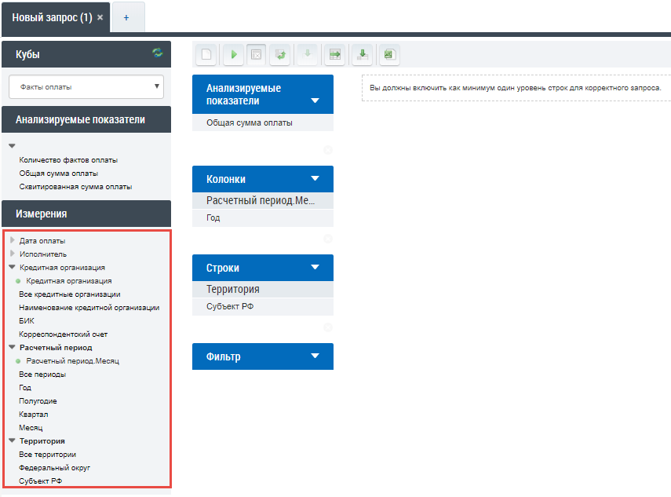Viewport: 671px width, 497px height.
Task: Expand the Исполнитель dimension node
Action: click(13, 254)
